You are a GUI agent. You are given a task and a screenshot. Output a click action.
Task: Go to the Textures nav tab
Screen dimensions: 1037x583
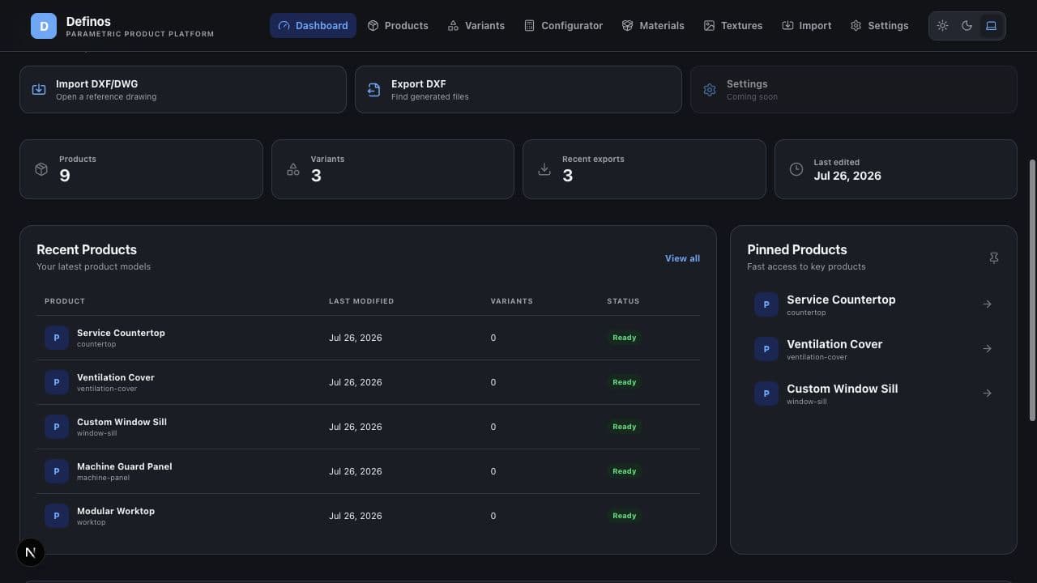click(x=733, y=26)
